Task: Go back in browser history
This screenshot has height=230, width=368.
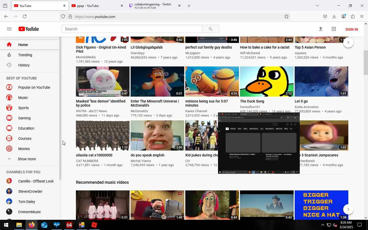Action: [6, 16]
